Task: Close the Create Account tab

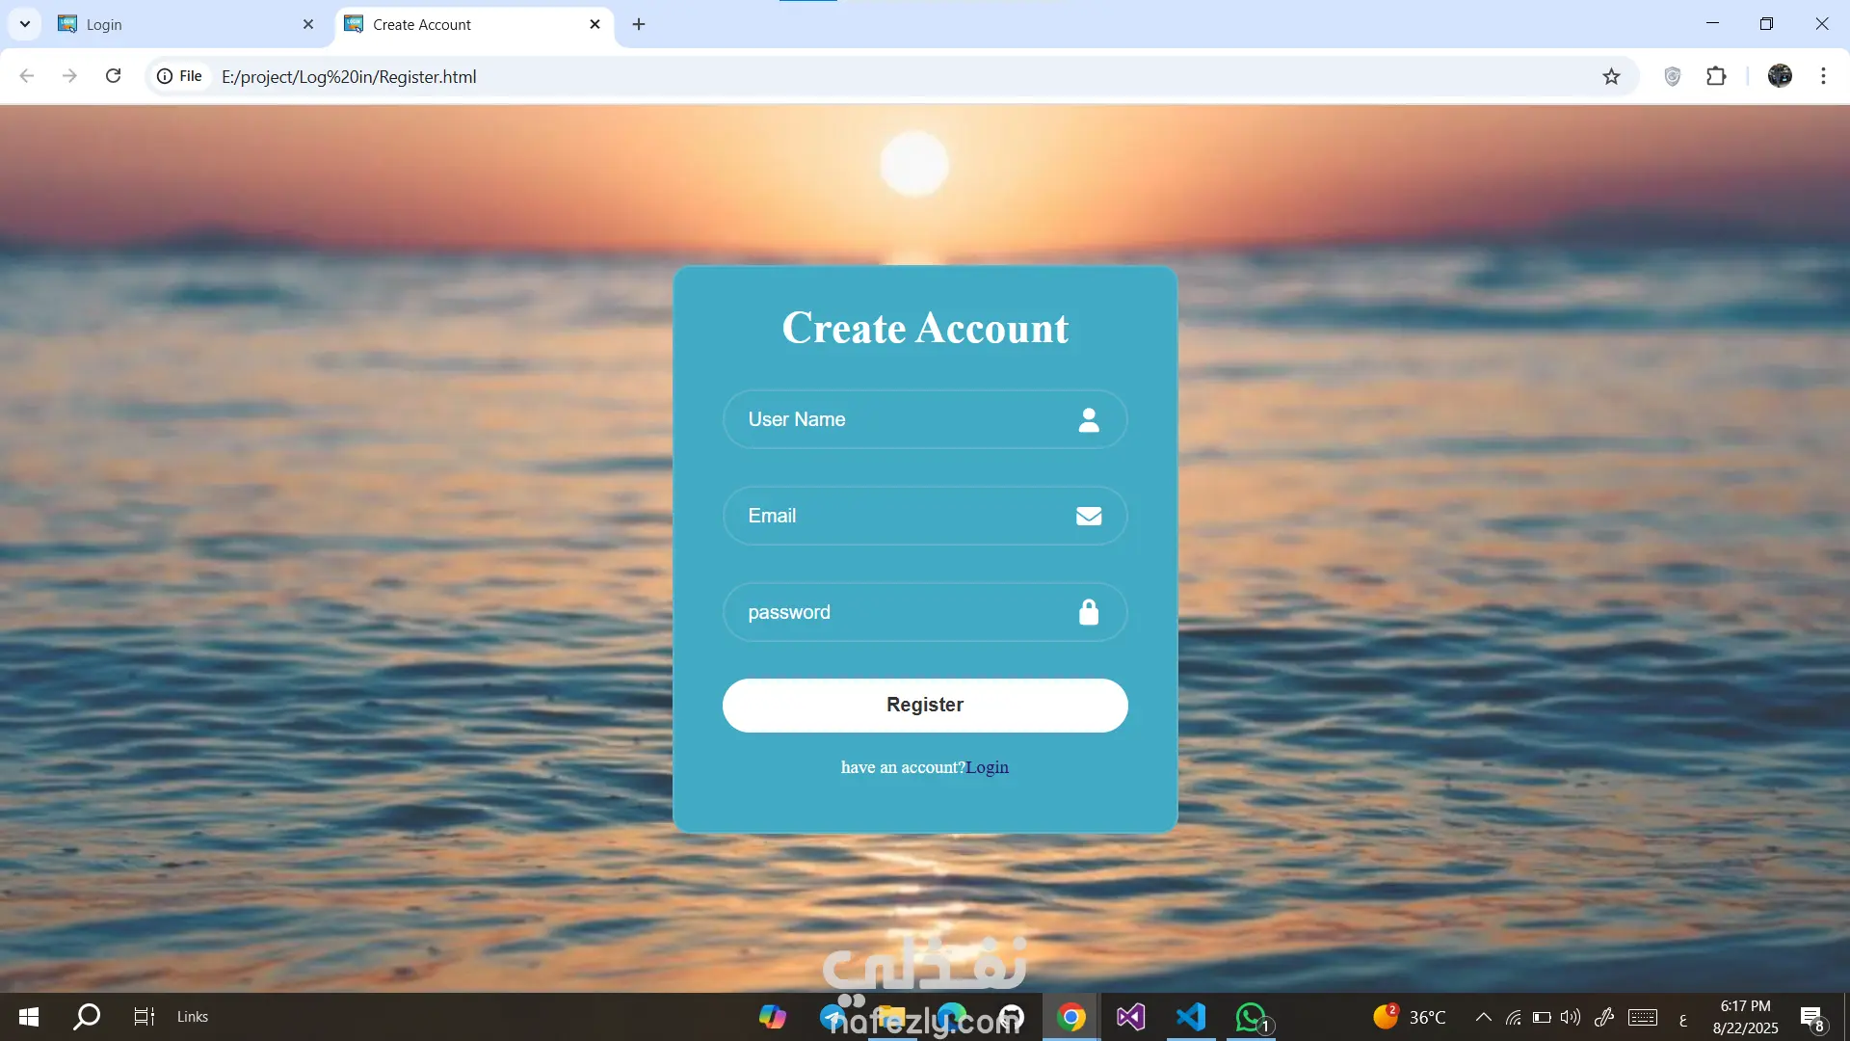Action: [x=595, y=24]
